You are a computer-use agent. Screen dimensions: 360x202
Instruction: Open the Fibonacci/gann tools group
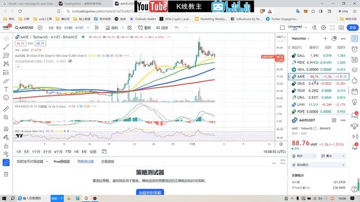6,56
